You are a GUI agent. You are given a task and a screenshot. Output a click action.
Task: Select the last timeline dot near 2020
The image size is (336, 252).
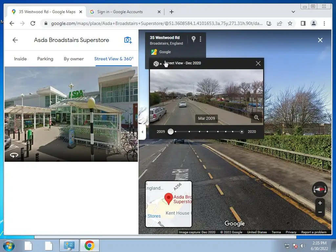(242, 132)
